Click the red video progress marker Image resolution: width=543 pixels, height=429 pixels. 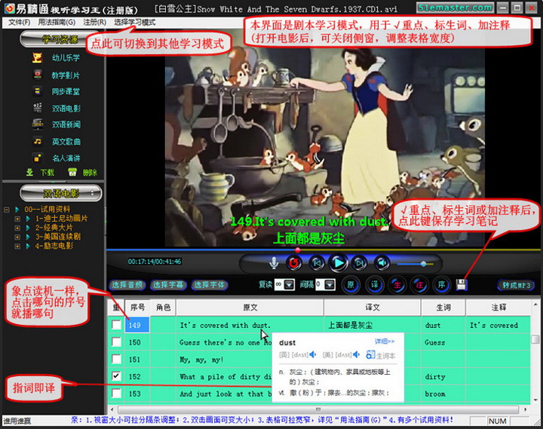coord(297,250)
